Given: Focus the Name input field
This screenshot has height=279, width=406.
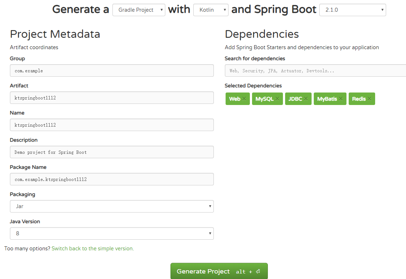Looking at the screenshot, I should (x=112, y=125).
